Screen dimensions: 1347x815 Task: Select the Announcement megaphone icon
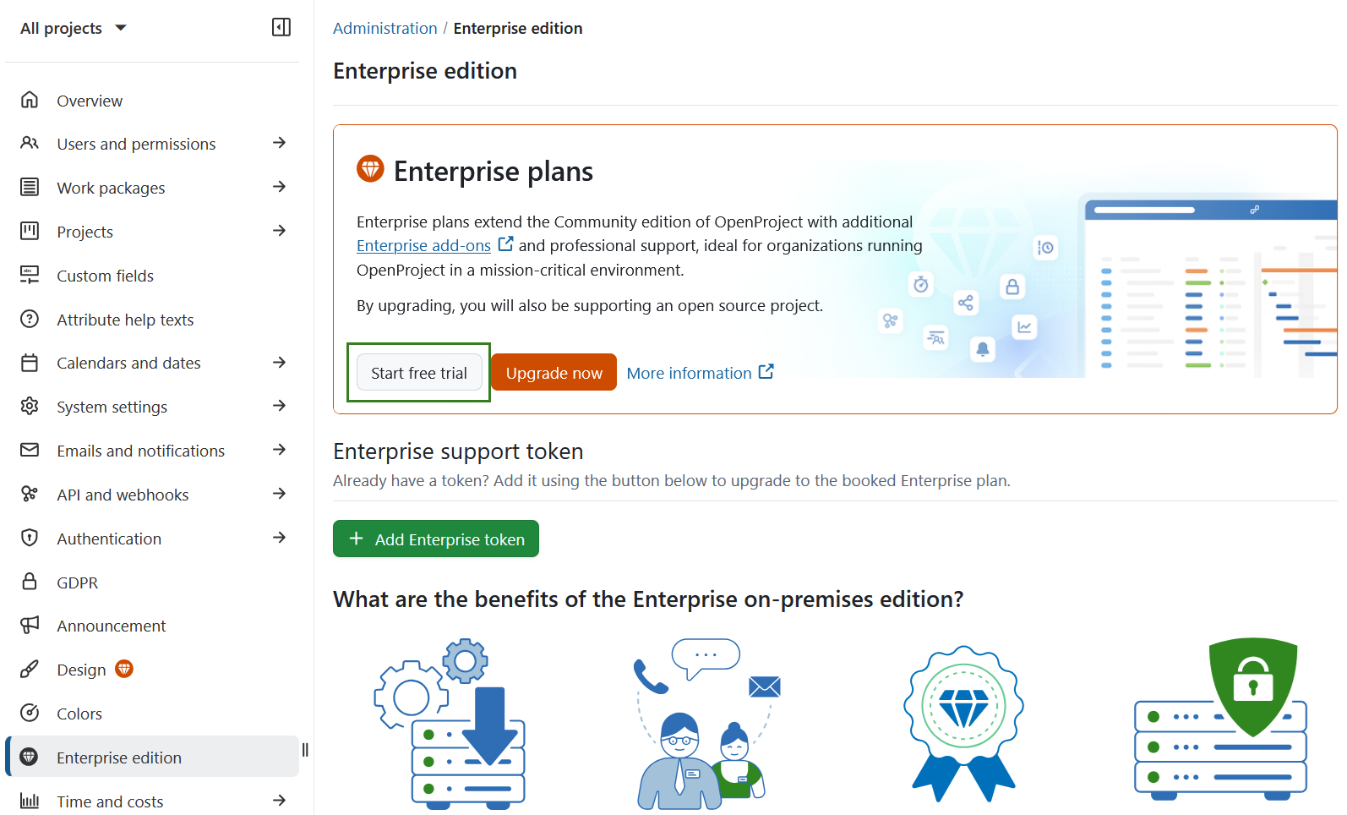(x=30, y=625)
